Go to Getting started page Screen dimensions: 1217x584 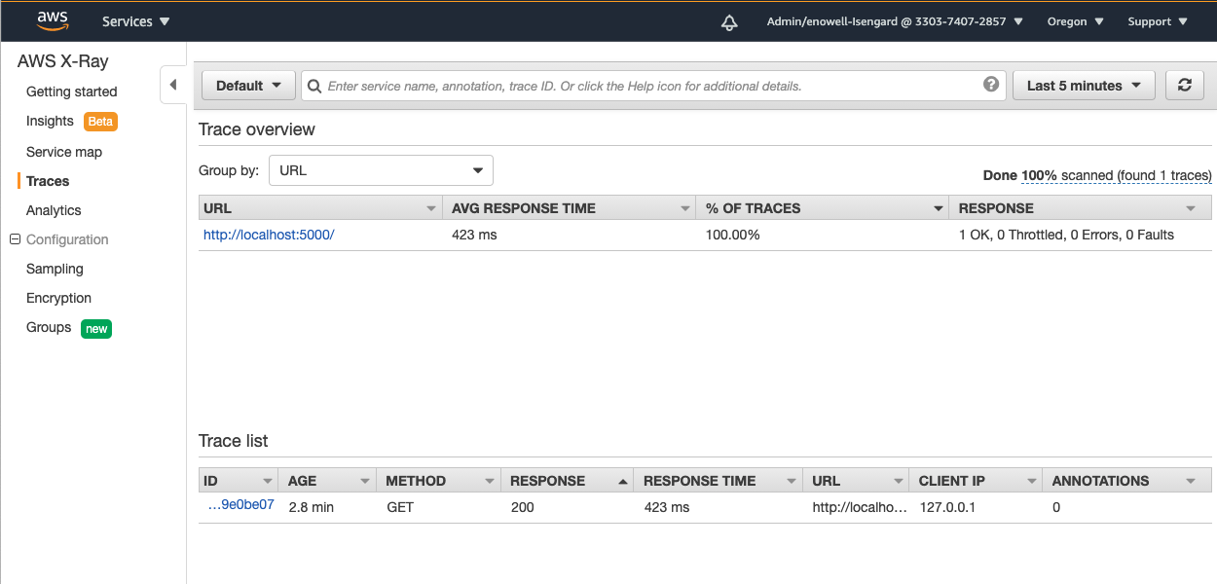click(71, 91)
